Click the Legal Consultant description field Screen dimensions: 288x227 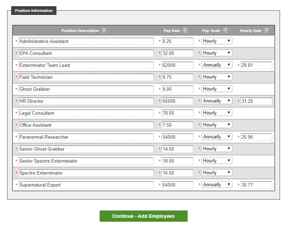[86, 113]
